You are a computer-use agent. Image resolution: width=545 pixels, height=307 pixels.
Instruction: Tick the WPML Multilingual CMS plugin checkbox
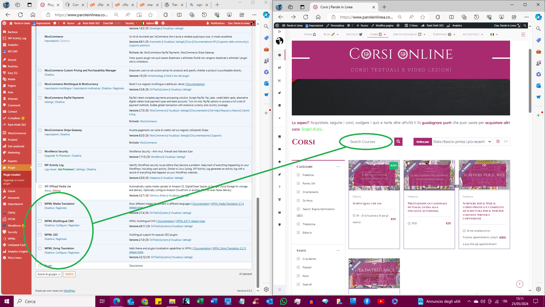point(40,221)
